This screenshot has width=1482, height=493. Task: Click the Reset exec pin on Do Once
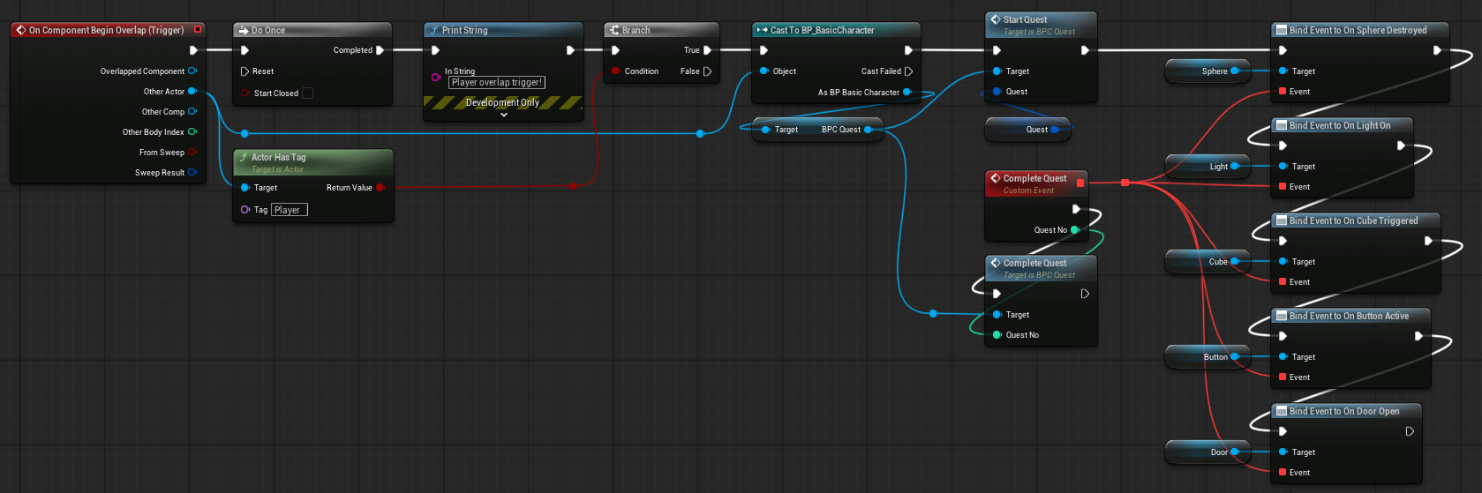(x=244, y=71)
